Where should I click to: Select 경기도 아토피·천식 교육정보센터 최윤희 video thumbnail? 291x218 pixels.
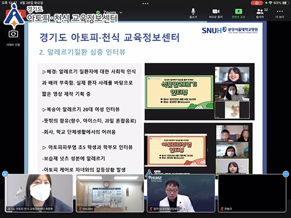[x=39, y=193]
